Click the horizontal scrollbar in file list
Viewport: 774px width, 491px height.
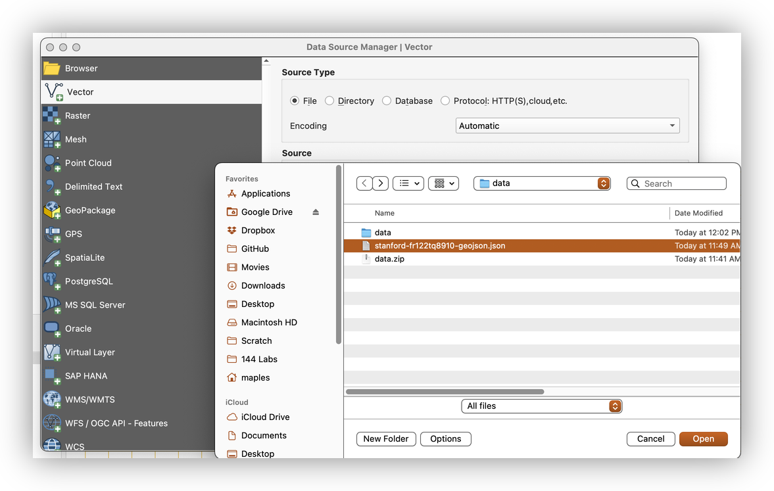click(x=445, y=392)
